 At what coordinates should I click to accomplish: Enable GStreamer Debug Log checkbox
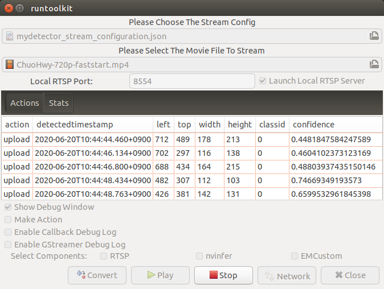[8, 245]
